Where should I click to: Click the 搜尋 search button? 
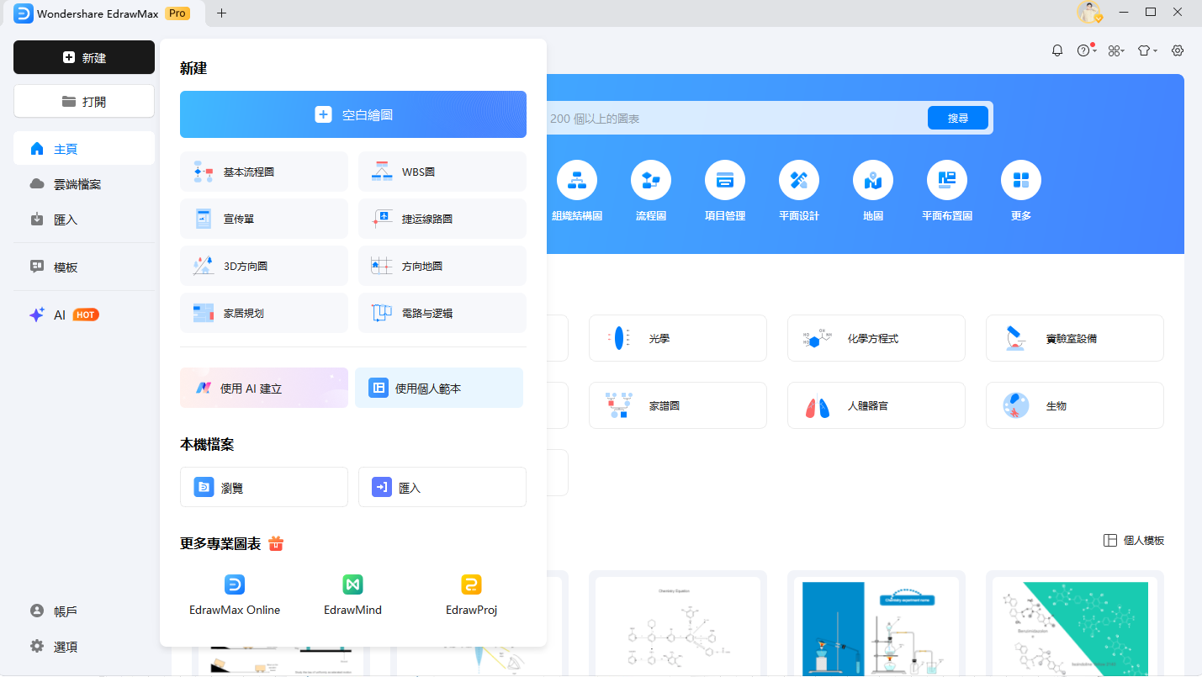[958, 118]
